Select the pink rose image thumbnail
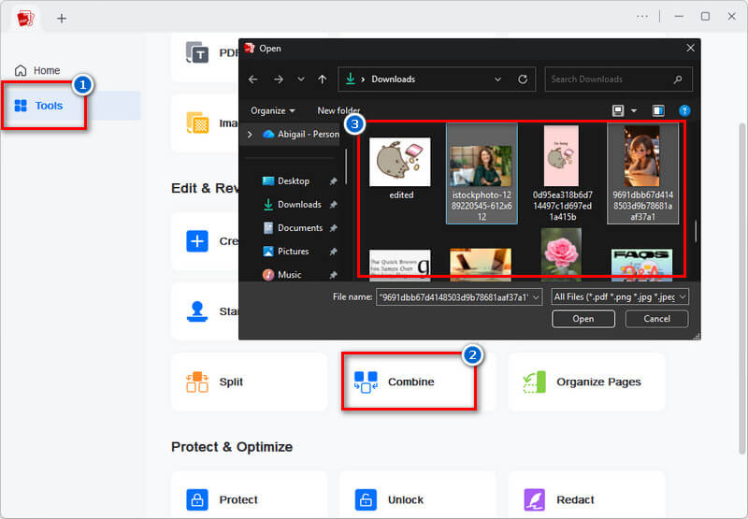748x519 pixels. coord(561,253)
